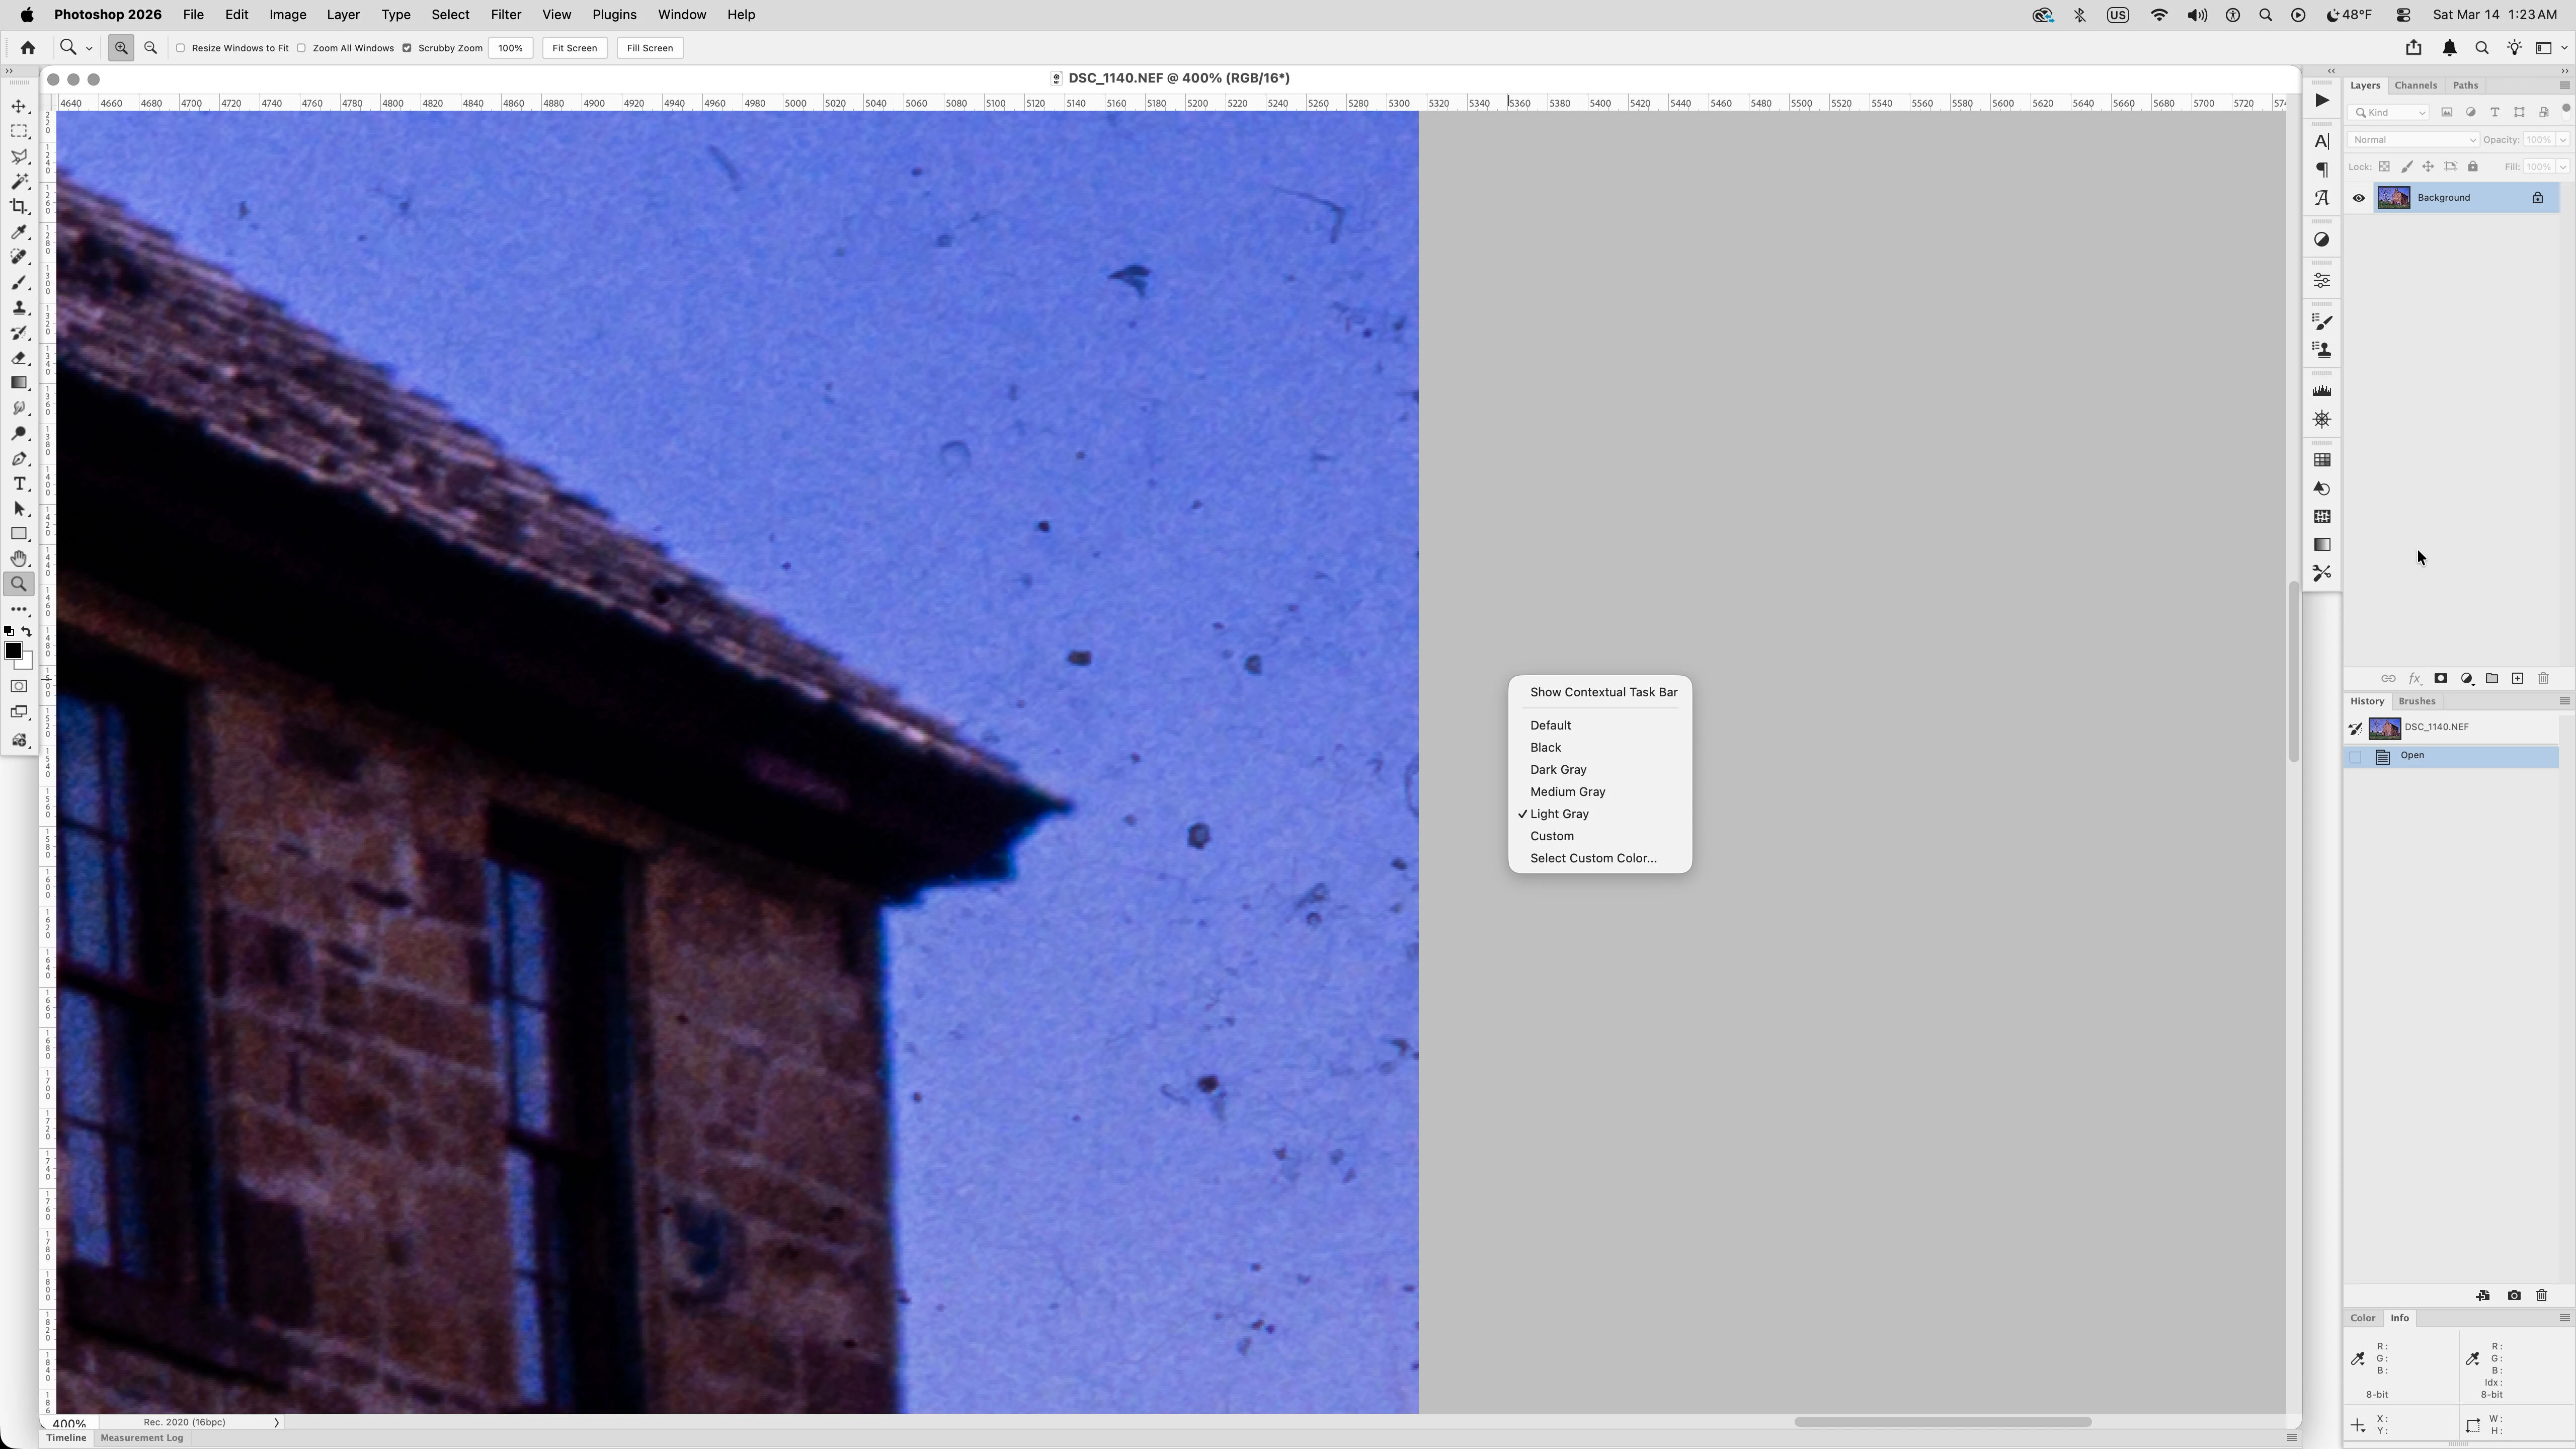
Task: Select the Eraser tool
Action: (x=19, y=358)
